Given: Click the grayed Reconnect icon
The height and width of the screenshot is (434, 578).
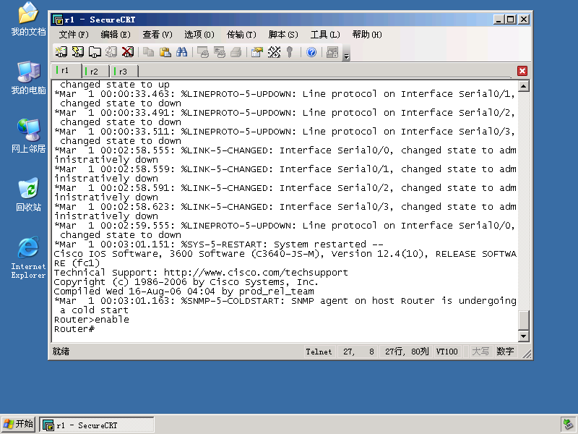Looking at the screenshot, I should point(111,52).
